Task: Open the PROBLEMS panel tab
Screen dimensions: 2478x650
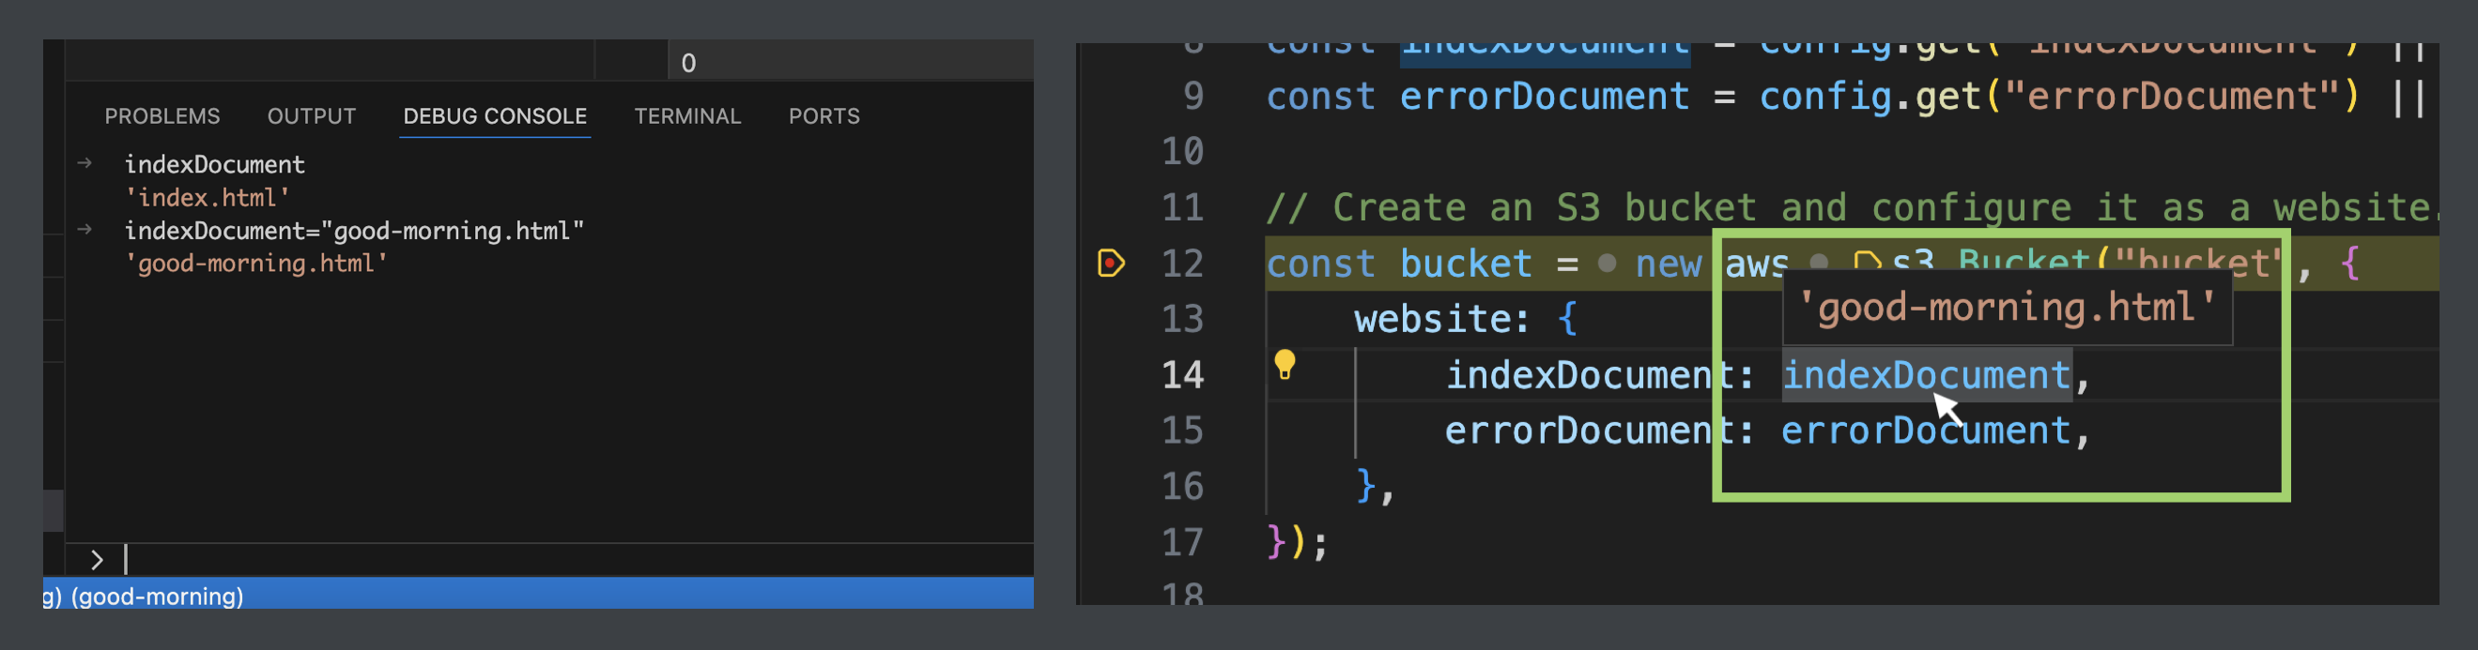Action: click(162, 116)
